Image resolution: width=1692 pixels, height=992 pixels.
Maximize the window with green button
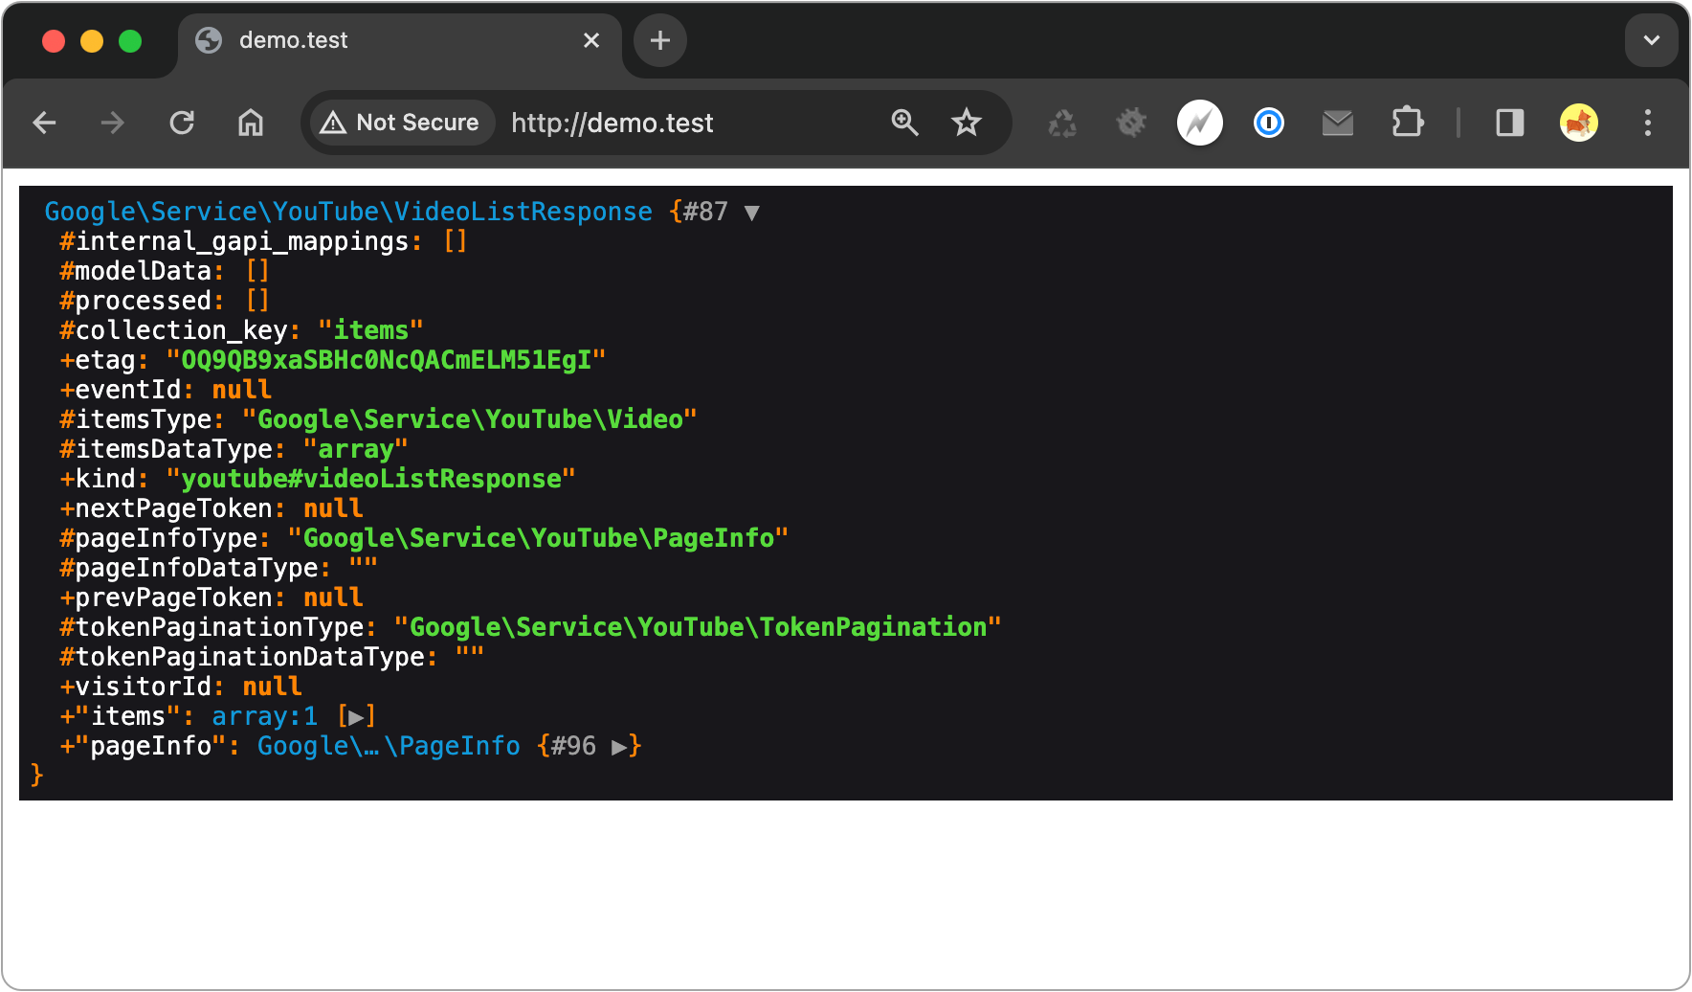pos(130,41)
